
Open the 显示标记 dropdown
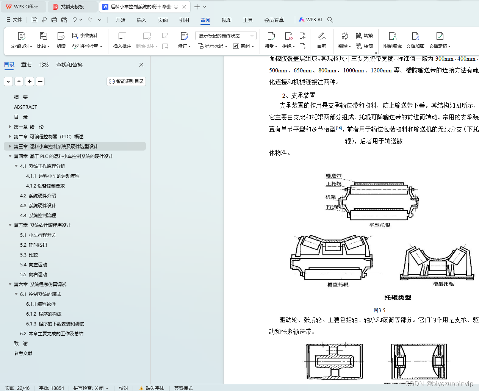pos(212,46)
